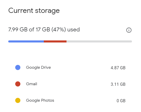Click the gray unused storage bar portion
Screen dimensions: 141x112
click(x=99, y=41)
